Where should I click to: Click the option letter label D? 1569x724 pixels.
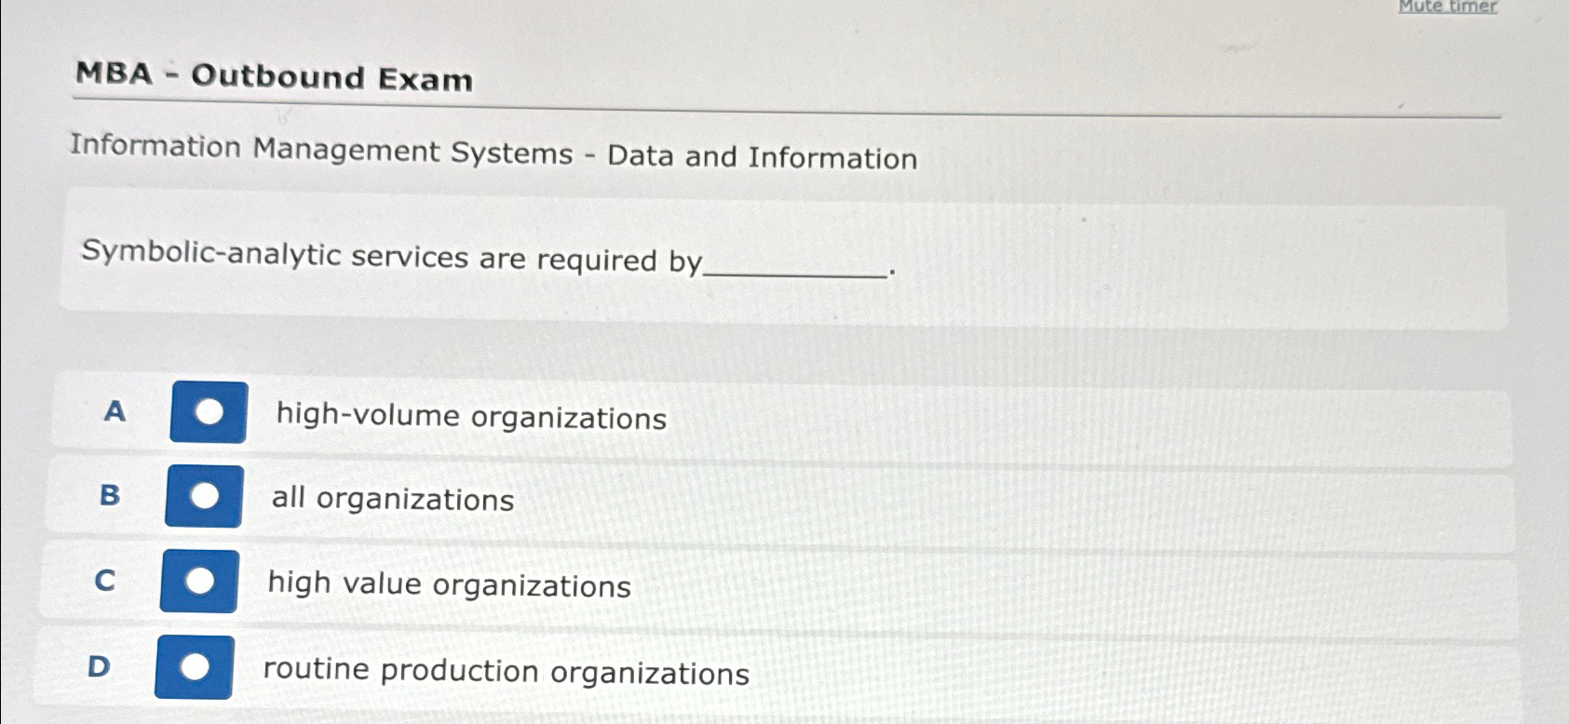point(99,667)
